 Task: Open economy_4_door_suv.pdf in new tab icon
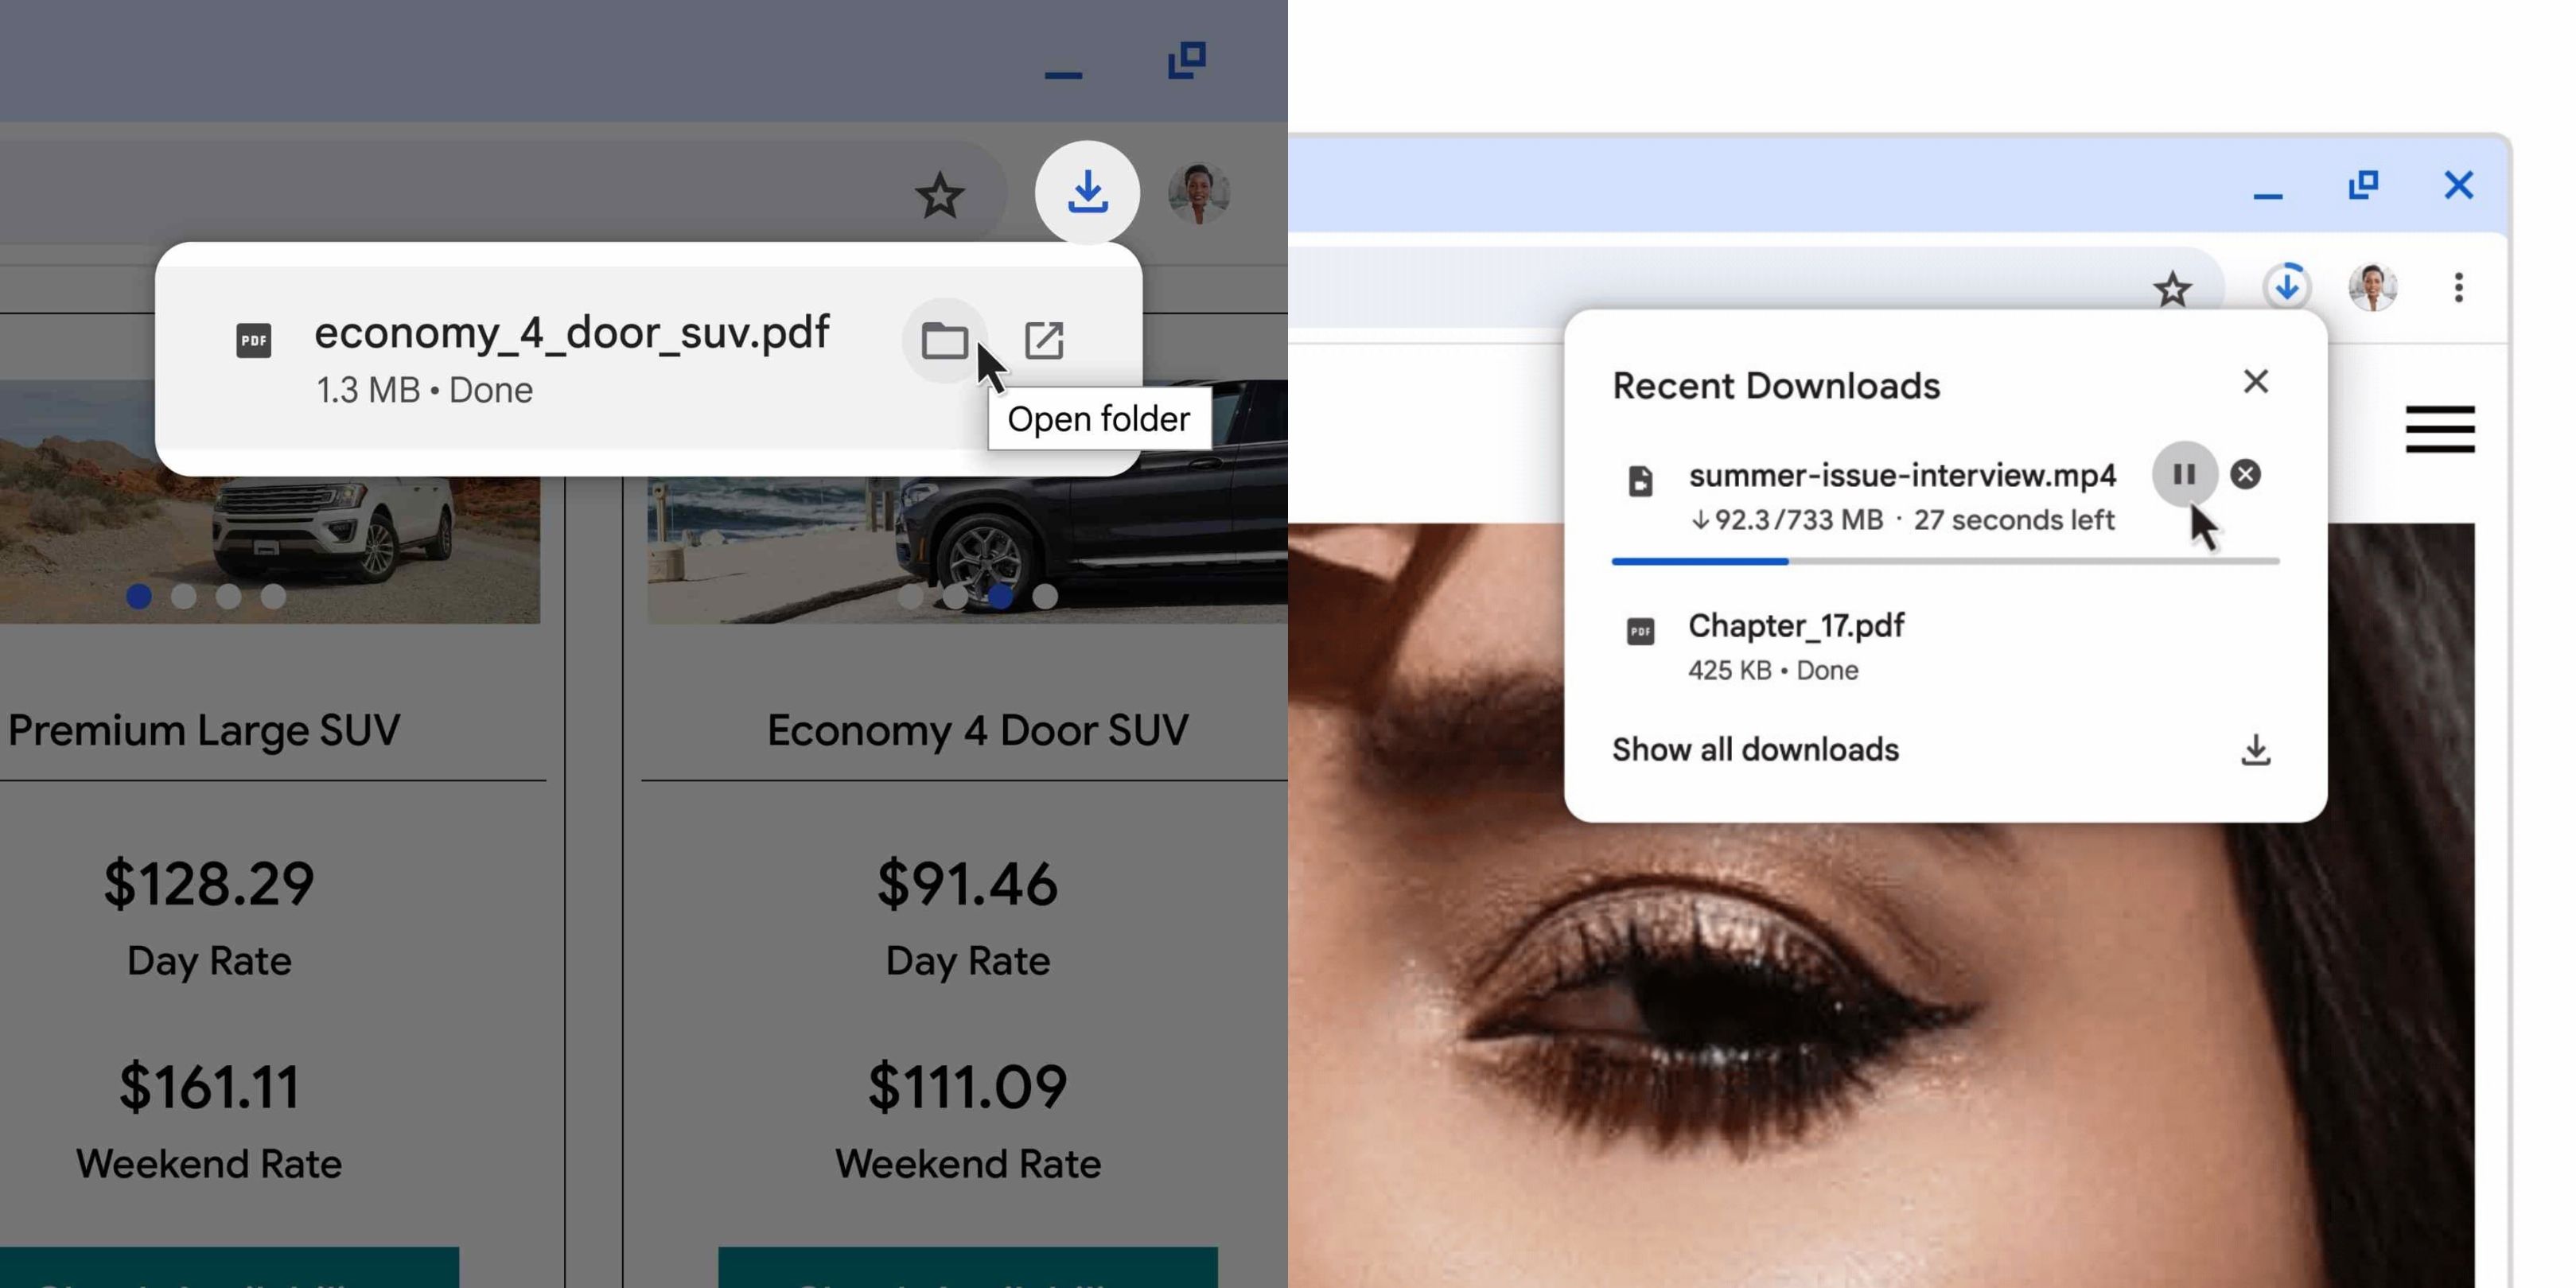1044,341
